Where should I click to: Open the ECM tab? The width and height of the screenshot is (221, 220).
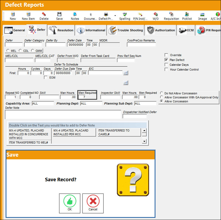[x=186, y=30]
